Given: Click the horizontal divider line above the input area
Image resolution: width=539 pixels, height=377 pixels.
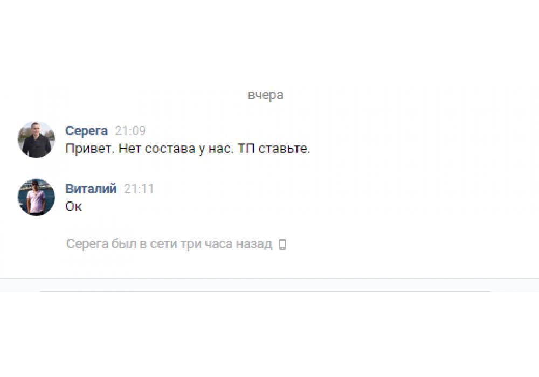Looking at the screenshot, I should (269, 278).
